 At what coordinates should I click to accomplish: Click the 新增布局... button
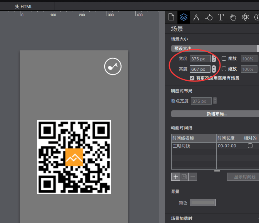(x=215, y=114)
